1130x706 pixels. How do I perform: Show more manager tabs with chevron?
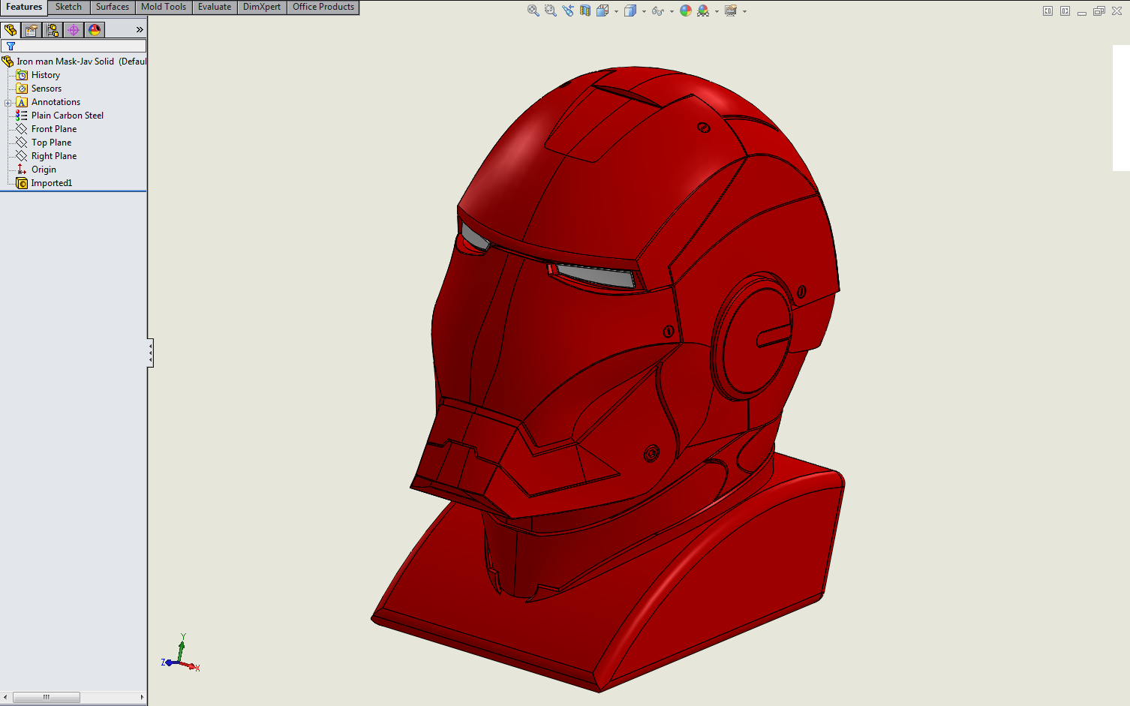click(139, 30)
